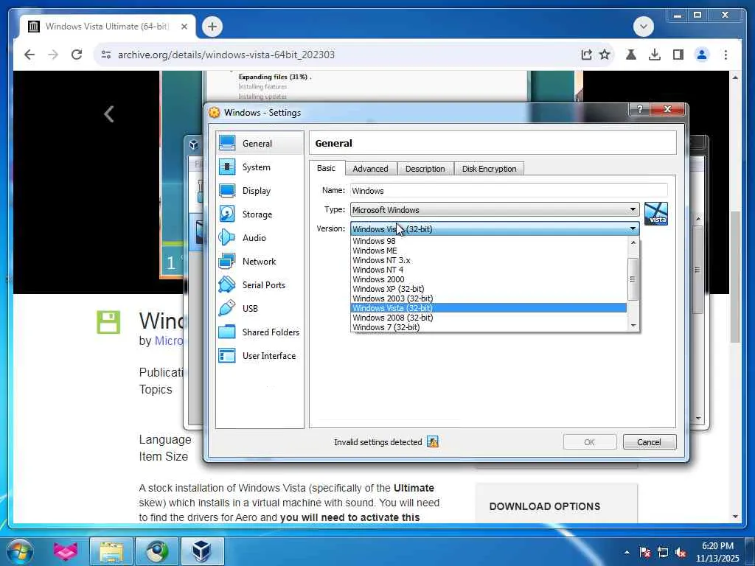Open the USB settings category
The height and width of the screenshot is (566, 755).
click(260, 309)
